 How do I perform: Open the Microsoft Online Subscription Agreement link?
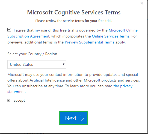point(123,30)
